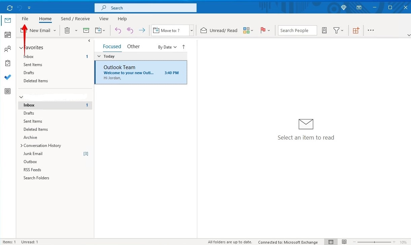The width and height of the screenshot is (411, 245).
Task: Click the Reply All icon
Action: pyautogui.click(x=130, y=30)
